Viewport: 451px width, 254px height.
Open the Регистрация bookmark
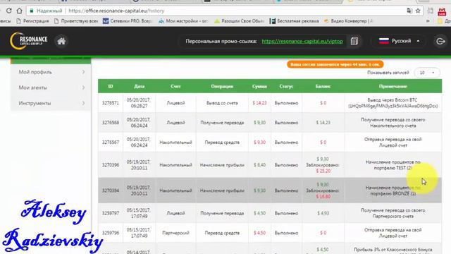click(x=32, y=20)
